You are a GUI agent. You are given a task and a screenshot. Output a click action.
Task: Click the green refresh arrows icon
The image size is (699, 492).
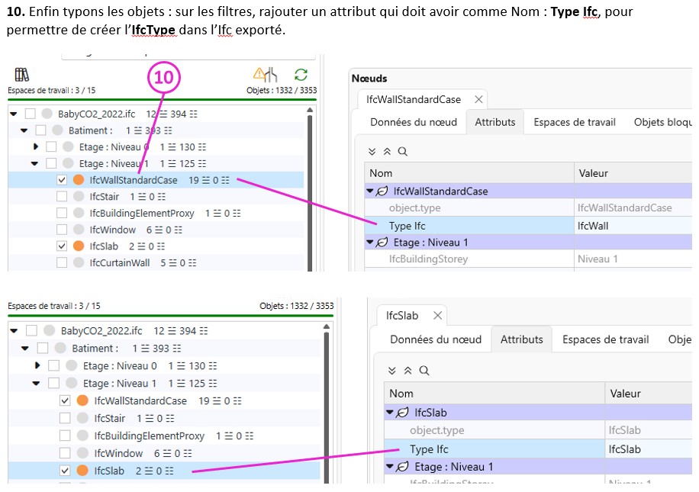tap(301, 75)
